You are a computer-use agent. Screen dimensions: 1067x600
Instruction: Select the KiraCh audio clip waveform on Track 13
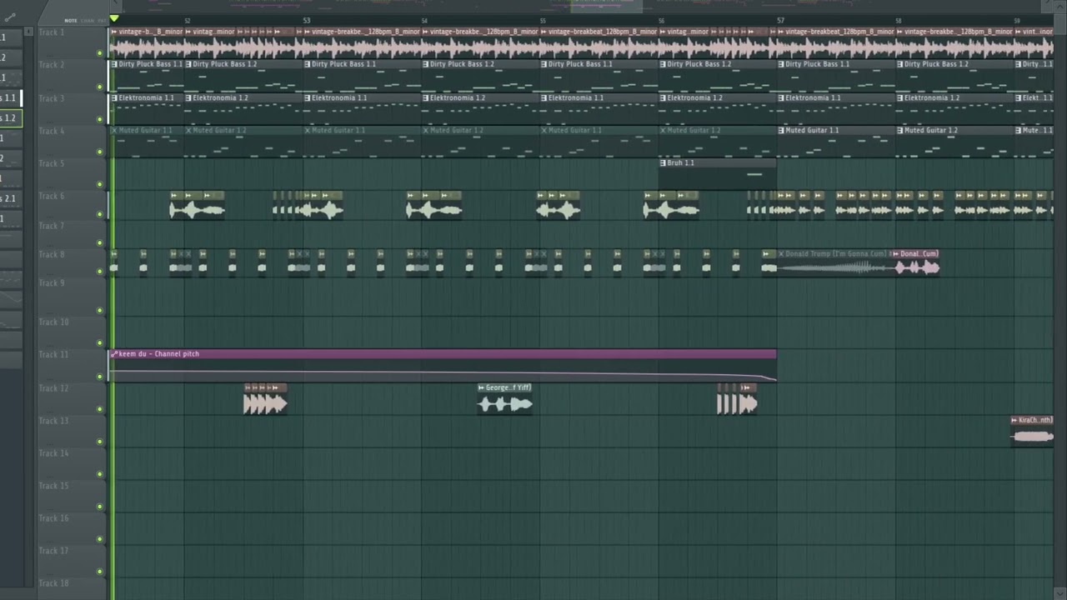tap(1032, 437)
